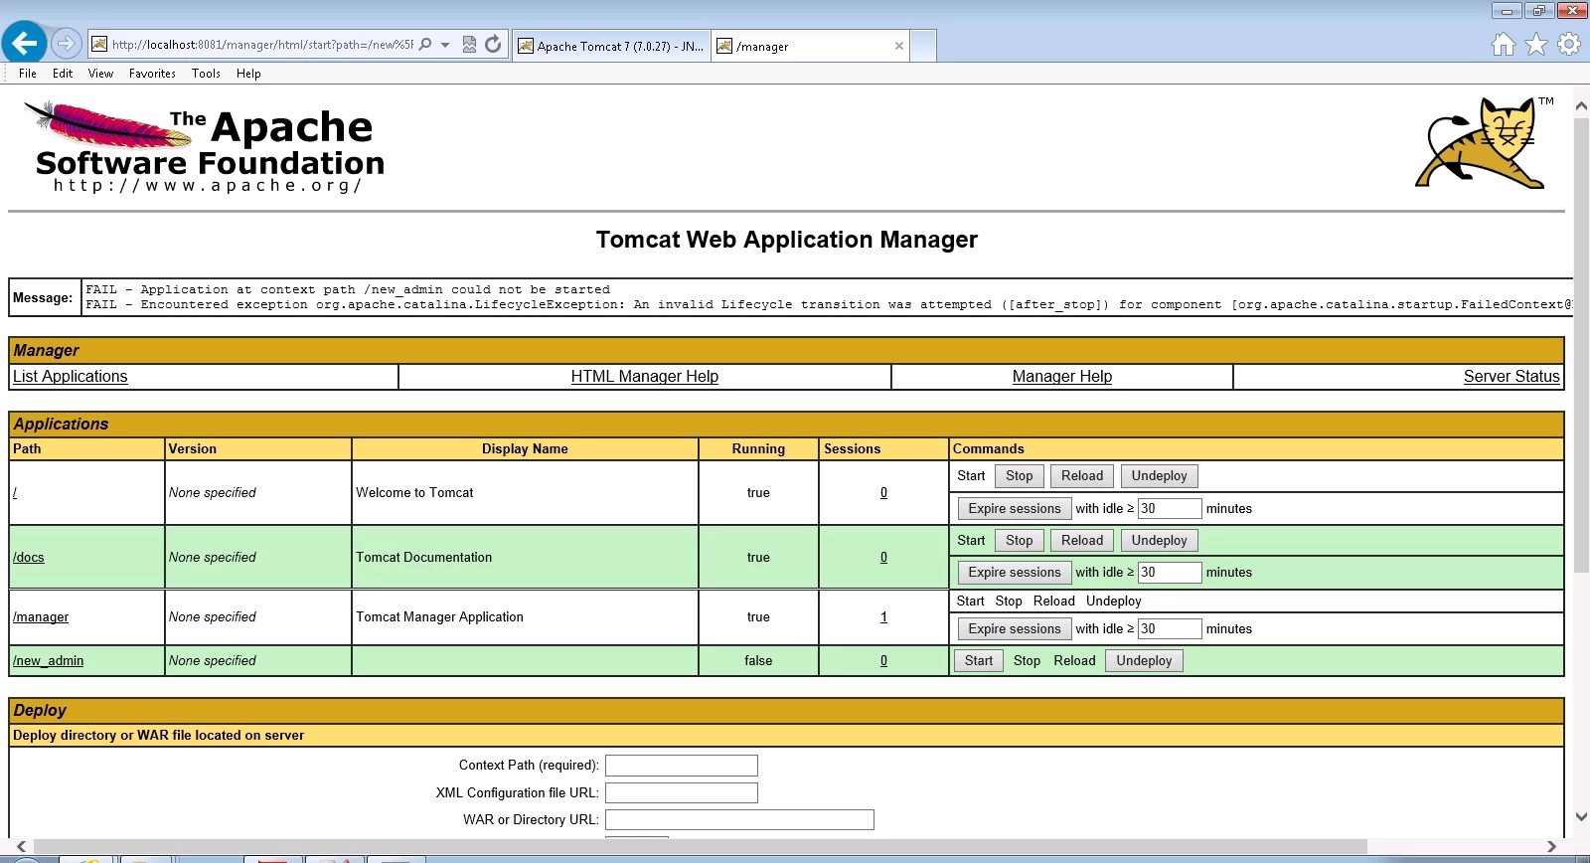Focus the XML Configuration file URL field
The height and width of the screenshot is (863, 1590).
682,793
